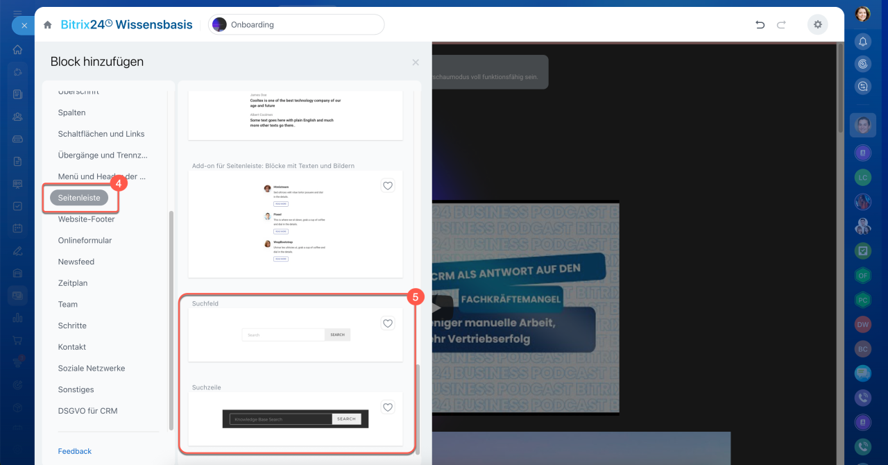
Task: Select the Kontakt category
Action: click(72, 347)
